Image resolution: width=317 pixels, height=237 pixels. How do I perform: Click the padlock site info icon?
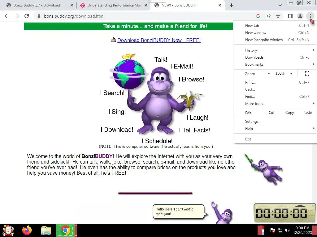pyautogui.click(x=39, y=16)
